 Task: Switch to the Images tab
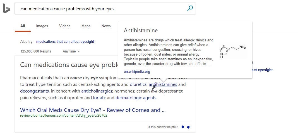tap(42, 26)
